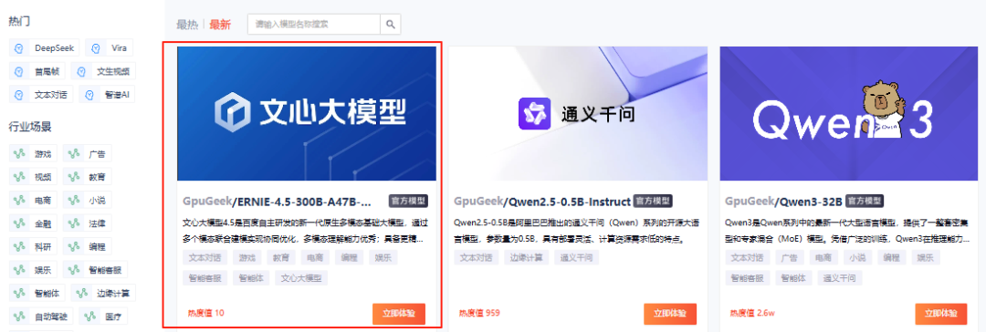This screenshot has height=332, width=986.
Task: Click 广告 tag on the Qwen3-32B card
Action: pyautogui.click(x=790, y=257)
